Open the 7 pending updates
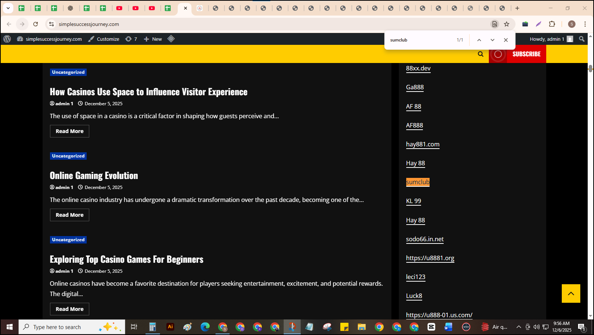This screenshot has width=594, height=335. tap(131, 39)
